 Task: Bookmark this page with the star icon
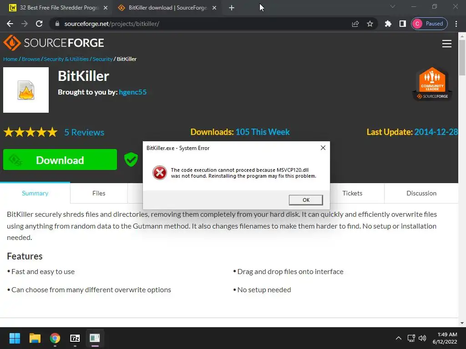[x=370, y=24]
